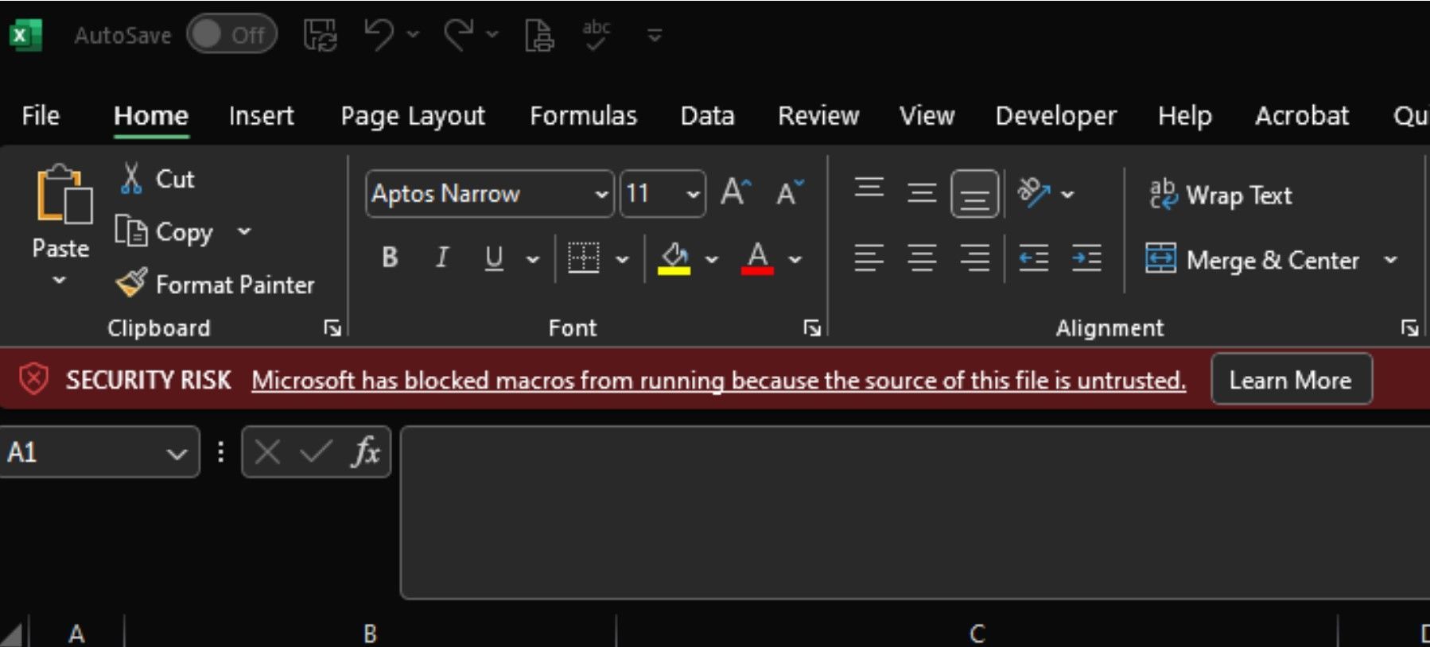This screenshot has height=647, width=1430.
Task: Open the View tab
Action: click(927, 116)
